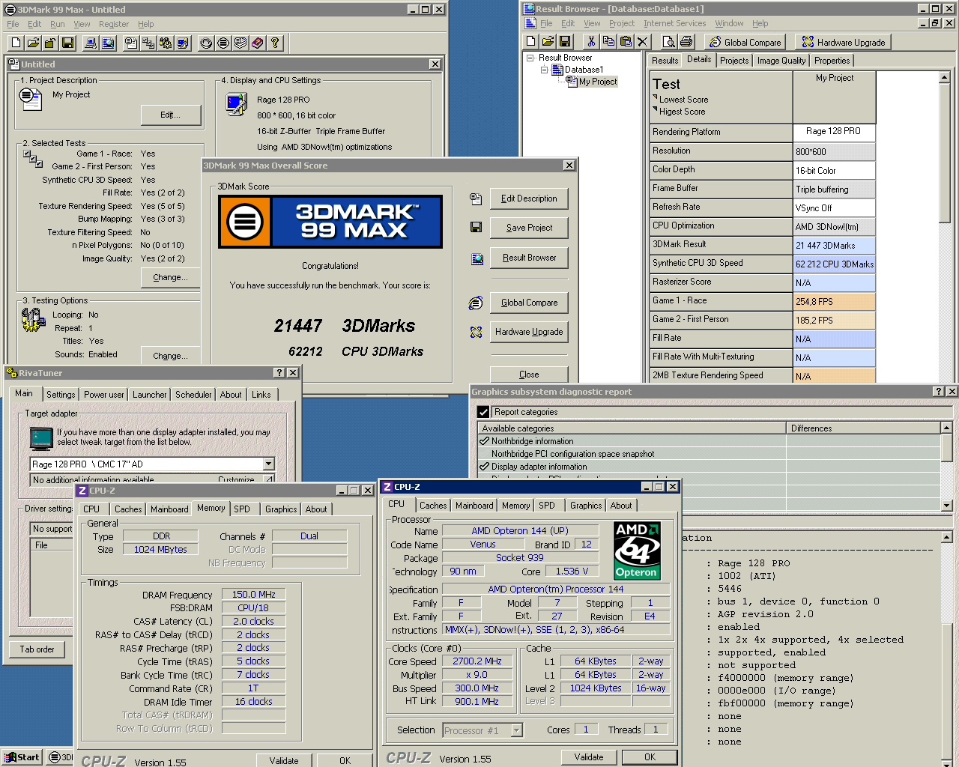Click OK button in CPU-Z CPU window

(650, 757)
